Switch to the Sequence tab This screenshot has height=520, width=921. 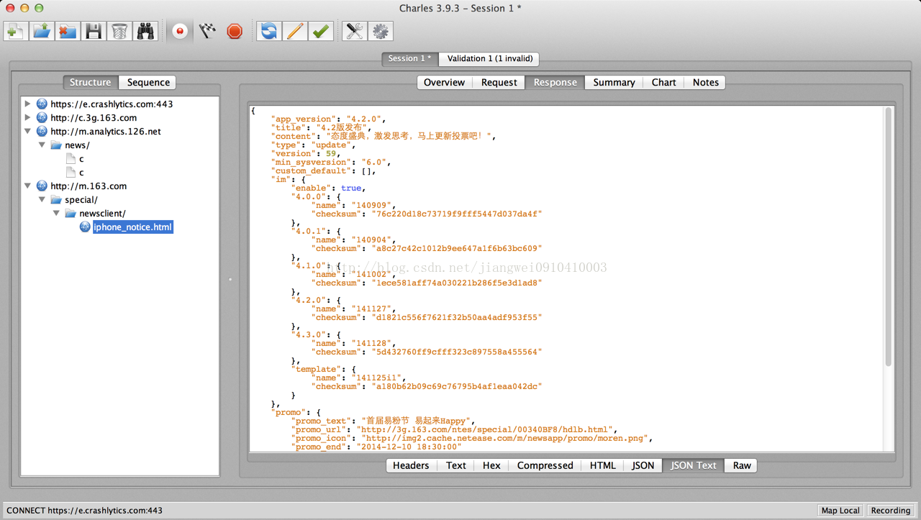pyautogui.click(x=148, y=83)
